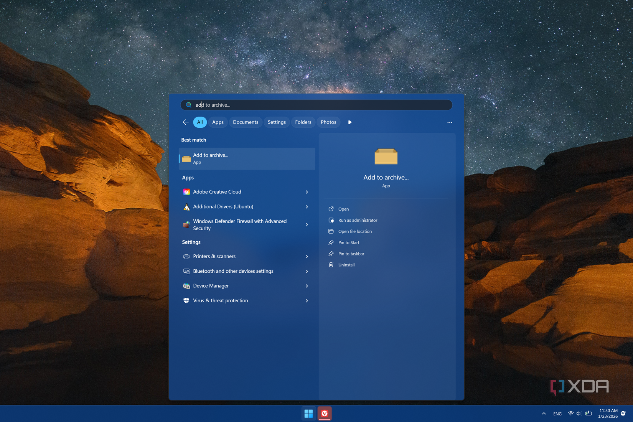
Task: Show hidden icons in the system tray
Action: (x=544, y=414)
